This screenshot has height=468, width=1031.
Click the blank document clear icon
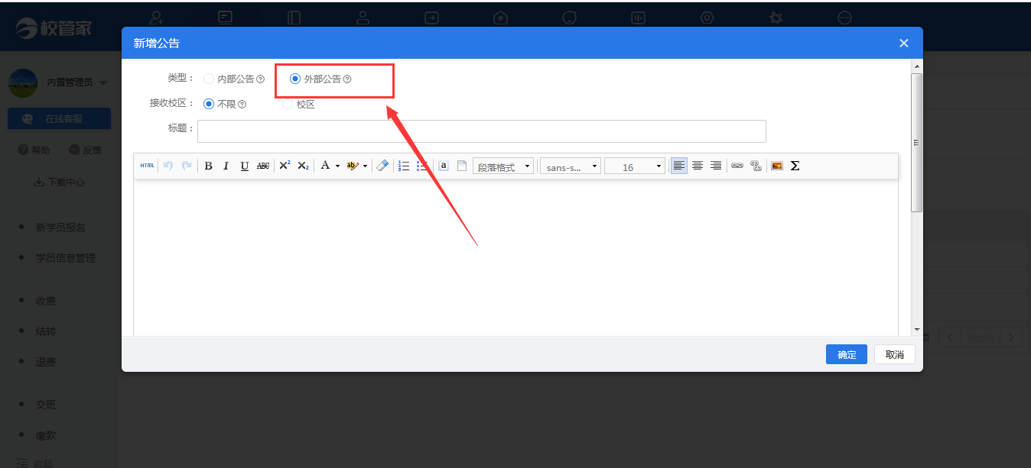point(462,166)
